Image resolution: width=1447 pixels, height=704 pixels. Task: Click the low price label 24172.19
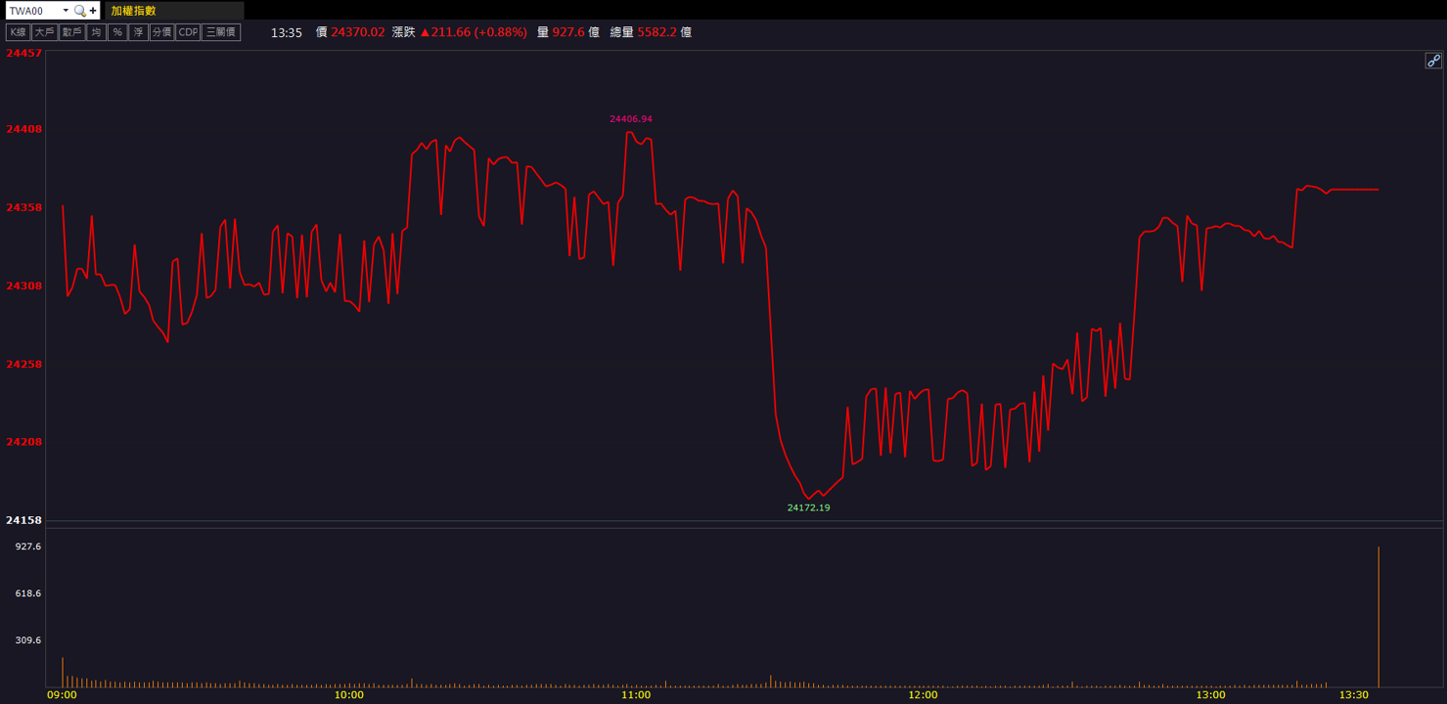tap(808, 508)
